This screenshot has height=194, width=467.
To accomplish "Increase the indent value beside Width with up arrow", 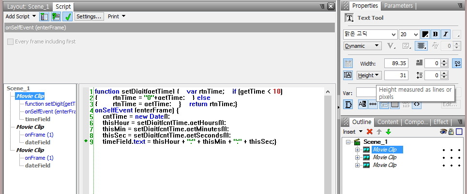I will pos(444,61).
